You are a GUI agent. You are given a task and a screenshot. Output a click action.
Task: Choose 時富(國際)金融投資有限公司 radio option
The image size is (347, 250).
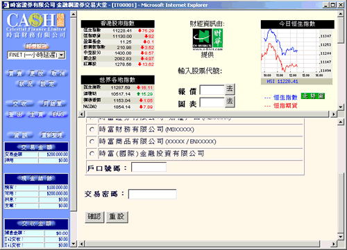[x=92, y=153]
